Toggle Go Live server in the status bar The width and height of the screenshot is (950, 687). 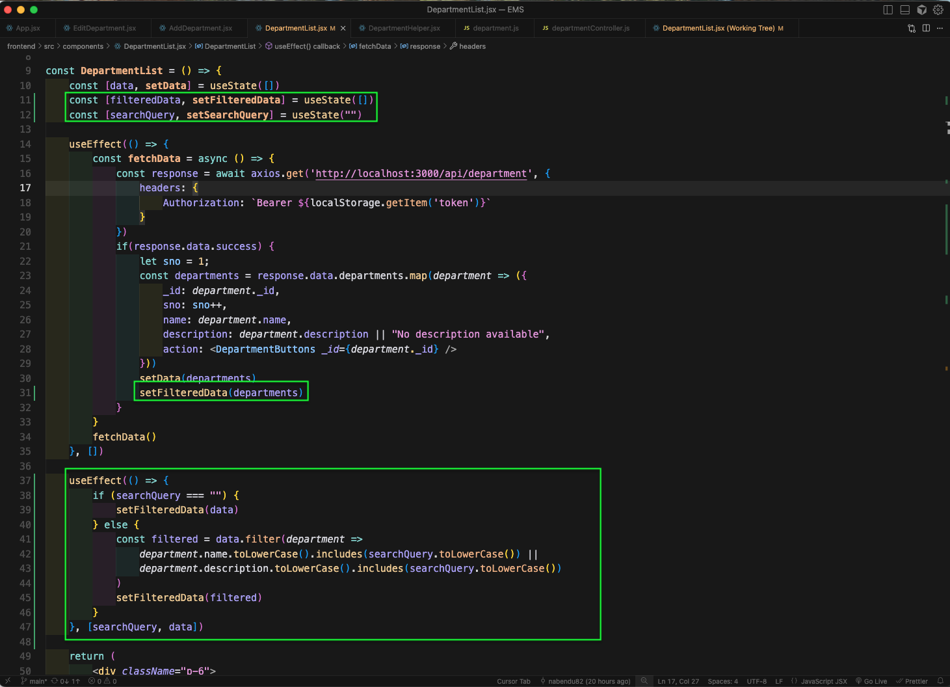click(x=871, y=681)
